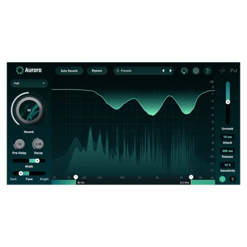
Task: Toggle the ear listen icon
Action: click(x=233, y=179)
